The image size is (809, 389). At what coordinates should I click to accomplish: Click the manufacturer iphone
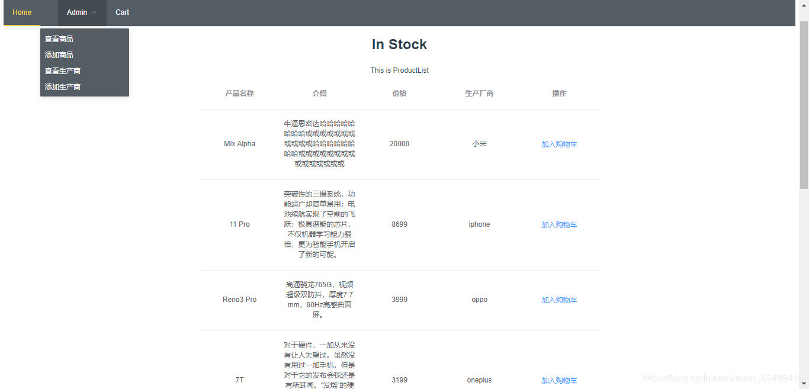(479, 224)
